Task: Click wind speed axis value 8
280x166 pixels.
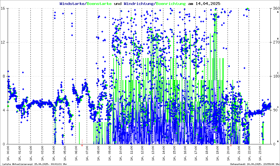Action: click(4, 76)
